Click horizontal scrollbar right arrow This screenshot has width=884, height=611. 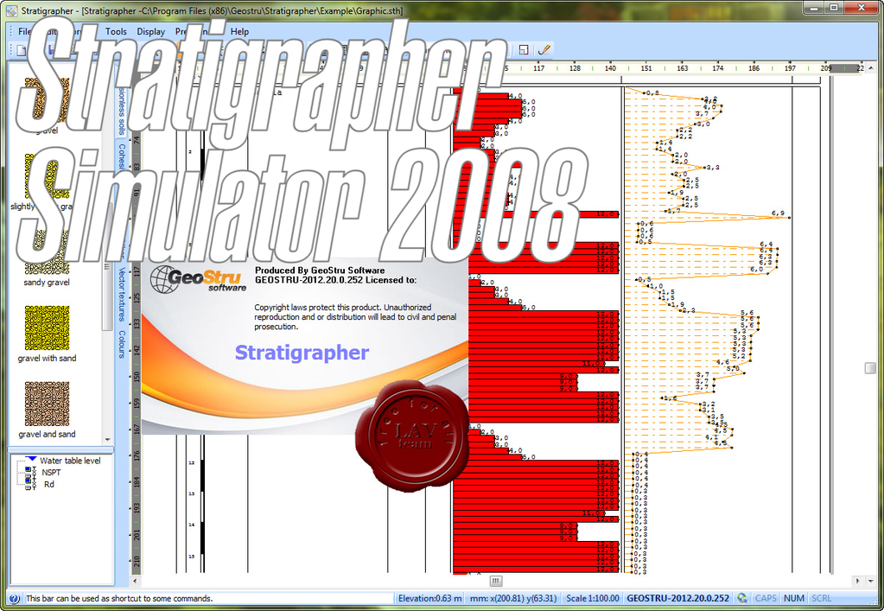858,581
